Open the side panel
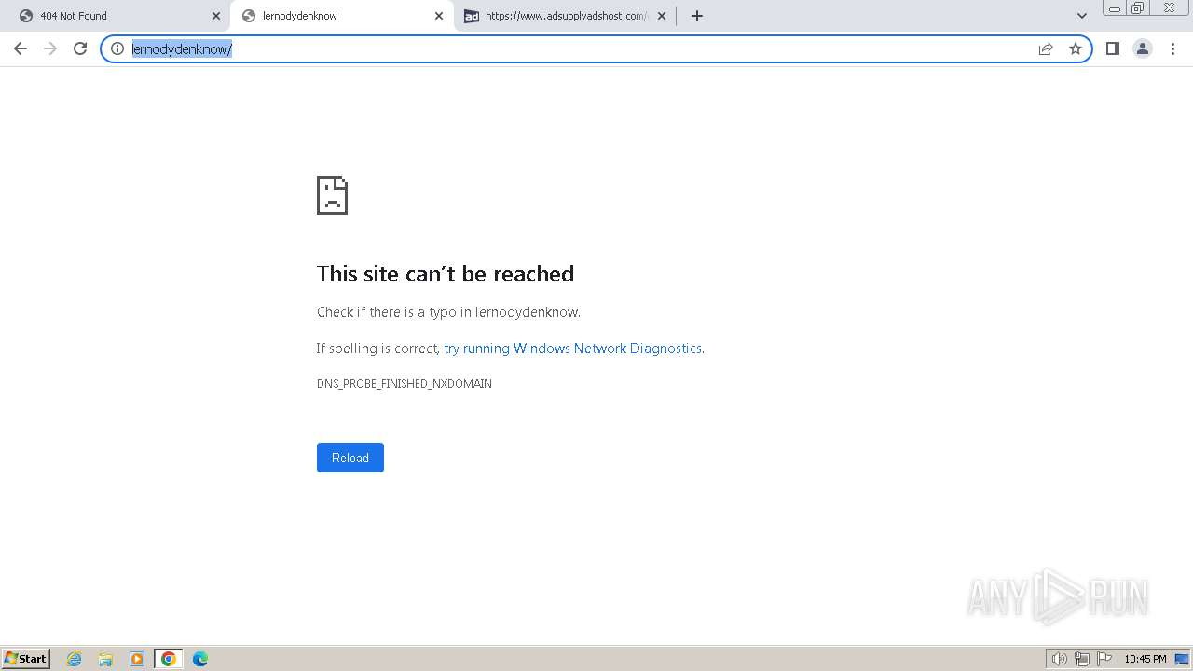This screenshot has width=1193, height=671. pyautogui.click(x=1113, y=48)
